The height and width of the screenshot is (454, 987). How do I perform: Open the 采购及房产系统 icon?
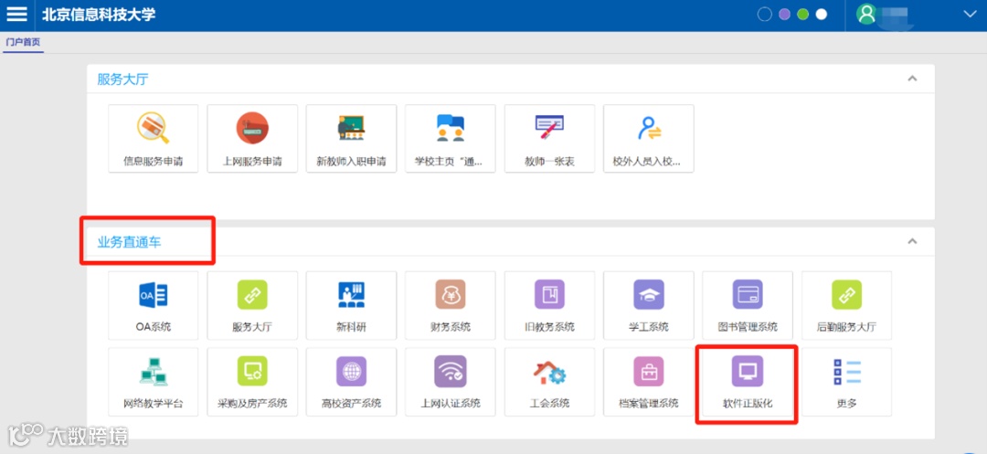[x=252, y=372]
